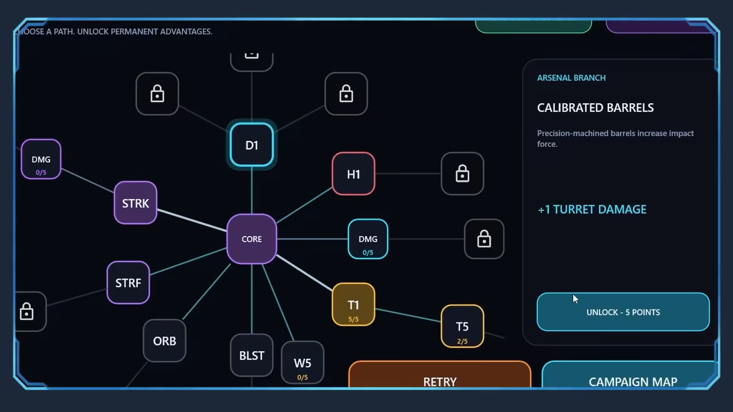
Task: Click the locked node right of D1
Action: coord(346,94)
